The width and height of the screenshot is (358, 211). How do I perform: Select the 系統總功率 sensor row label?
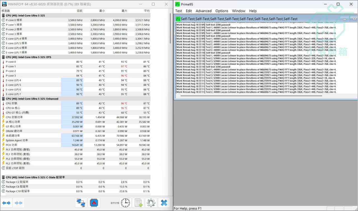[x=13, y=136]
